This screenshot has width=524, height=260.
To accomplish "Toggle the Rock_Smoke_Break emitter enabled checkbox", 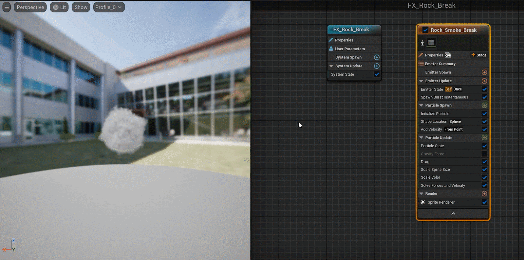I will coord(425,30).
